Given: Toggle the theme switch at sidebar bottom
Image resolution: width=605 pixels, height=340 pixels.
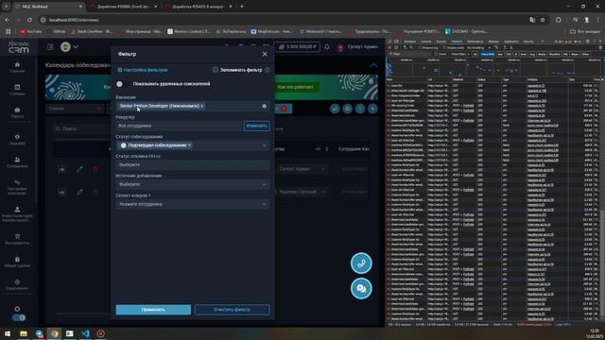Looking at the screenshot, I should click(18, 317).
